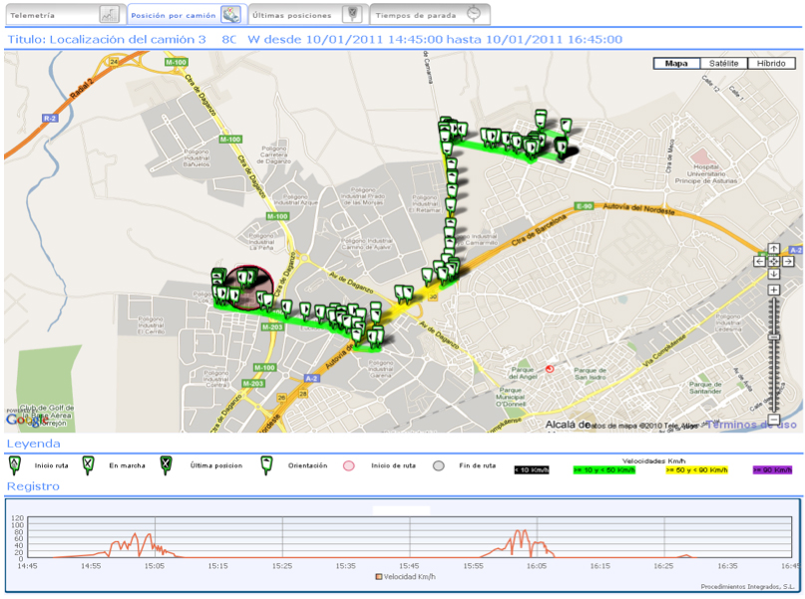Click the Radial 2 road label

point(82,90)
